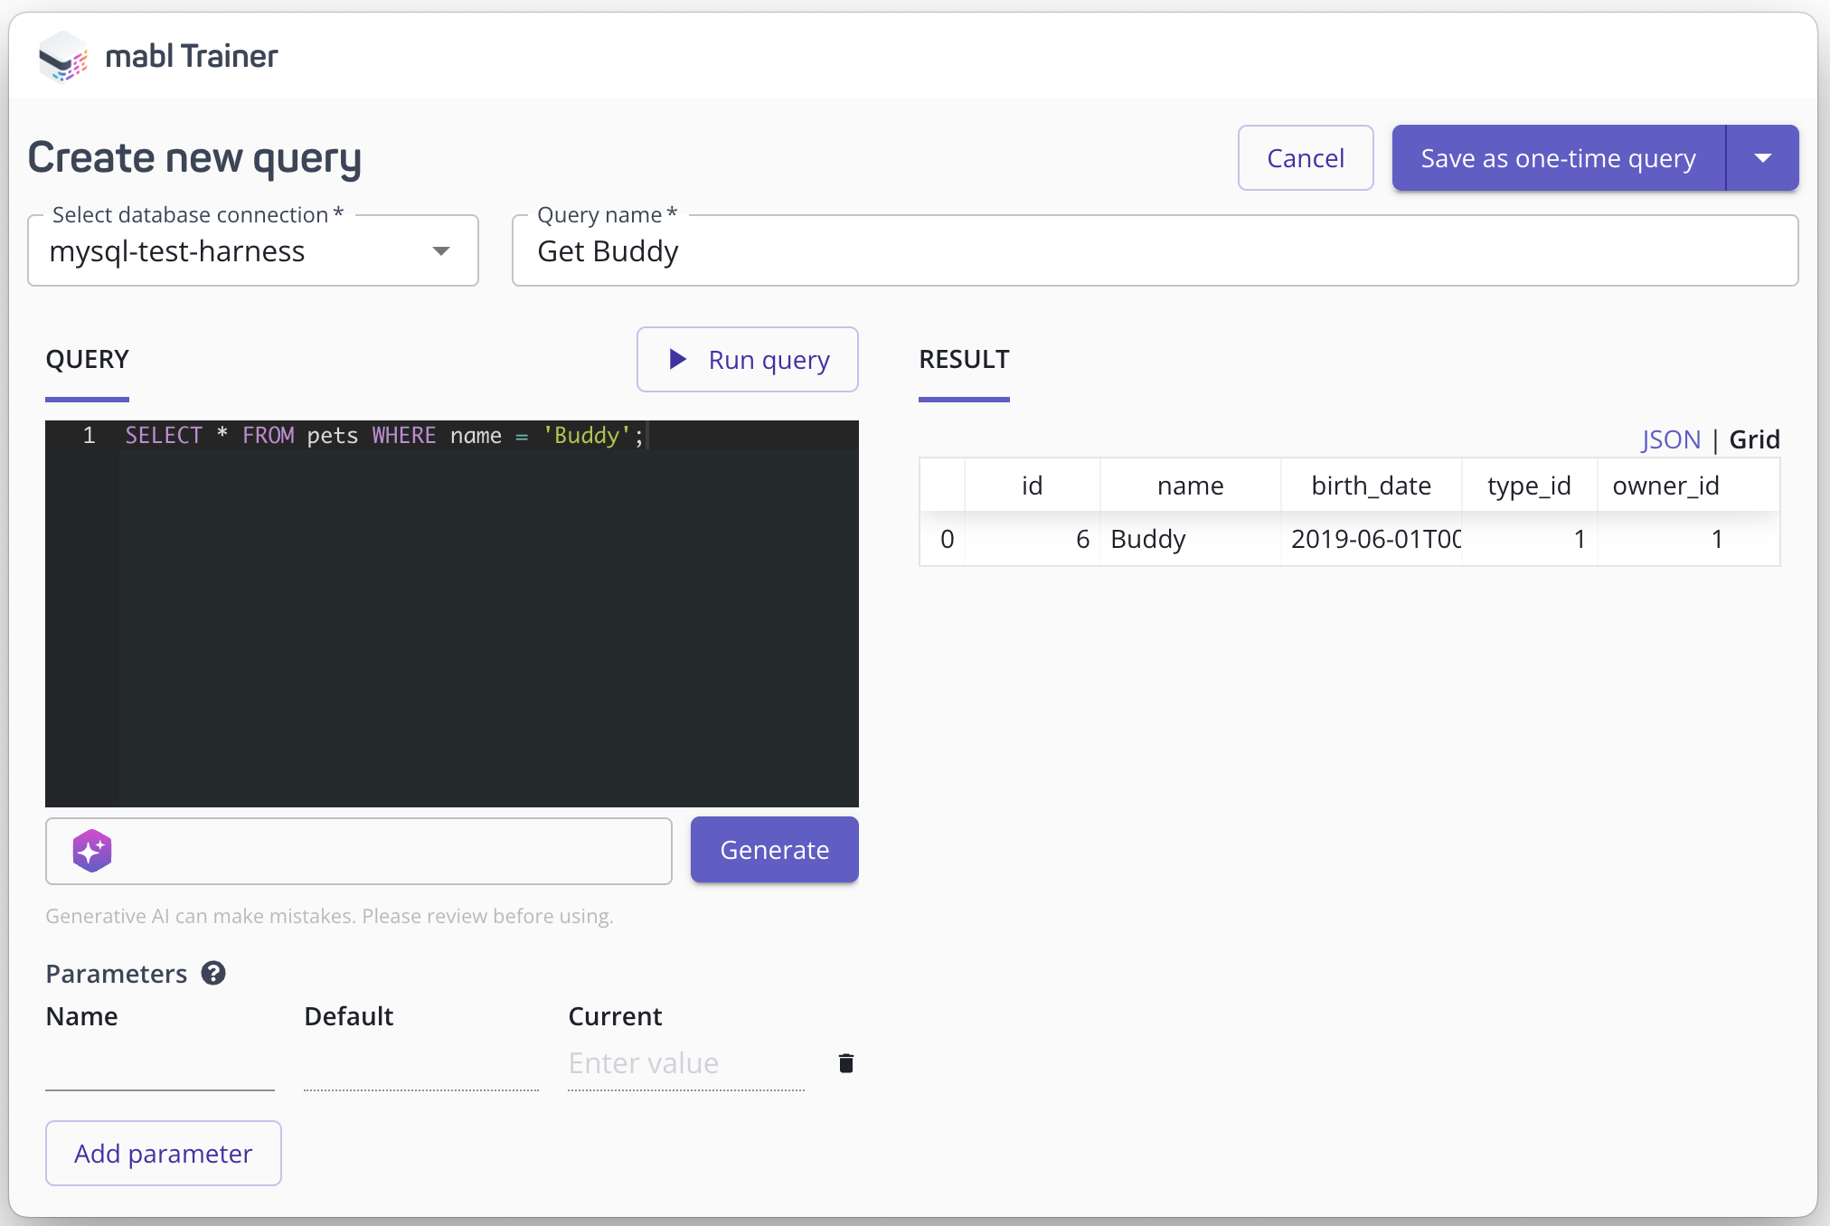Click the parameter Default value field
The height and width of the screenshot is (1226, 1830).
(421, 1065)
